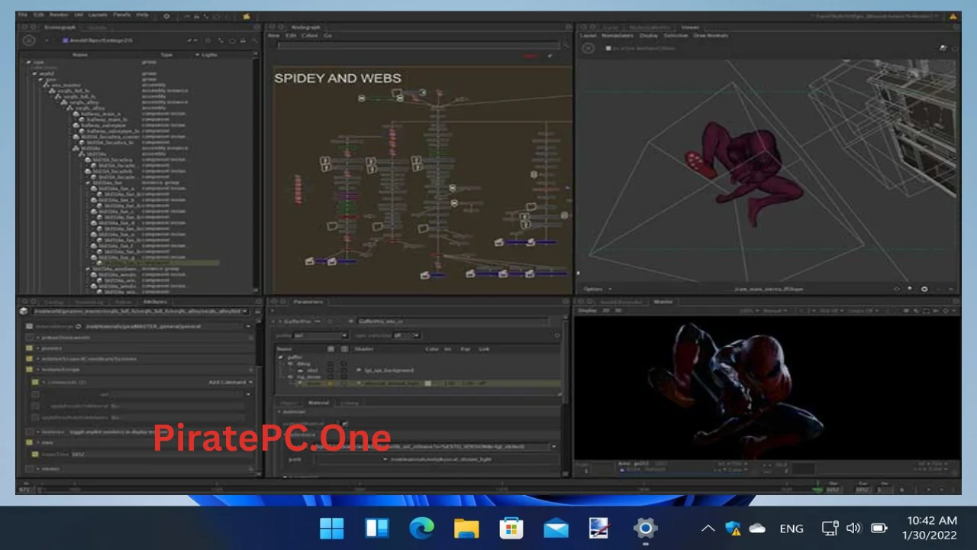The width and height of the screenshot is (977, 550).
Task: Open the Help menu
Action: [143, 15]
